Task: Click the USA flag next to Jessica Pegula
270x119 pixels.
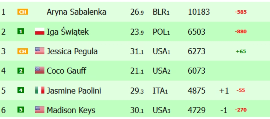Action: pos(39,51)
